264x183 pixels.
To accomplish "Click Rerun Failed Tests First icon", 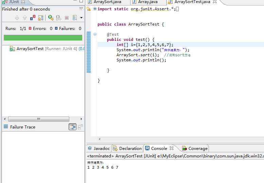I will point(58,18).
